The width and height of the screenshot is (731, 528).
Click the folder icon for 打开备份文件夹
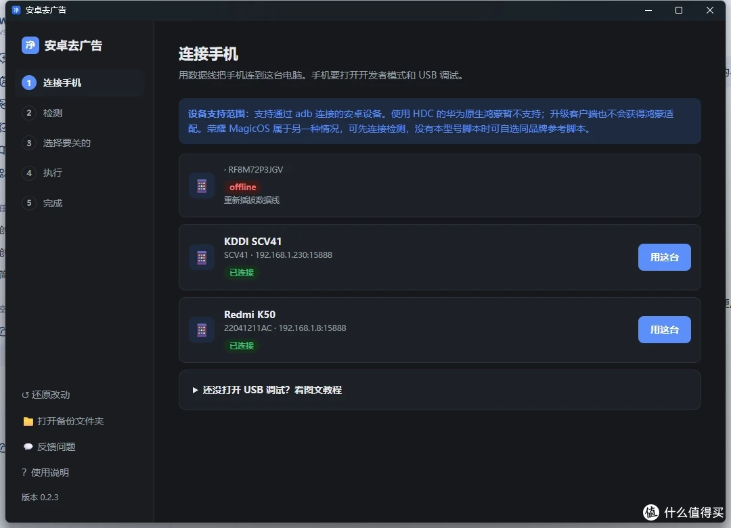pos(28,421)
